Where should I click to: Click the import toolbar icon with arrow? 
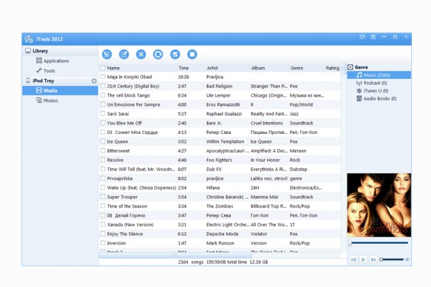click(x=107, y=54)
